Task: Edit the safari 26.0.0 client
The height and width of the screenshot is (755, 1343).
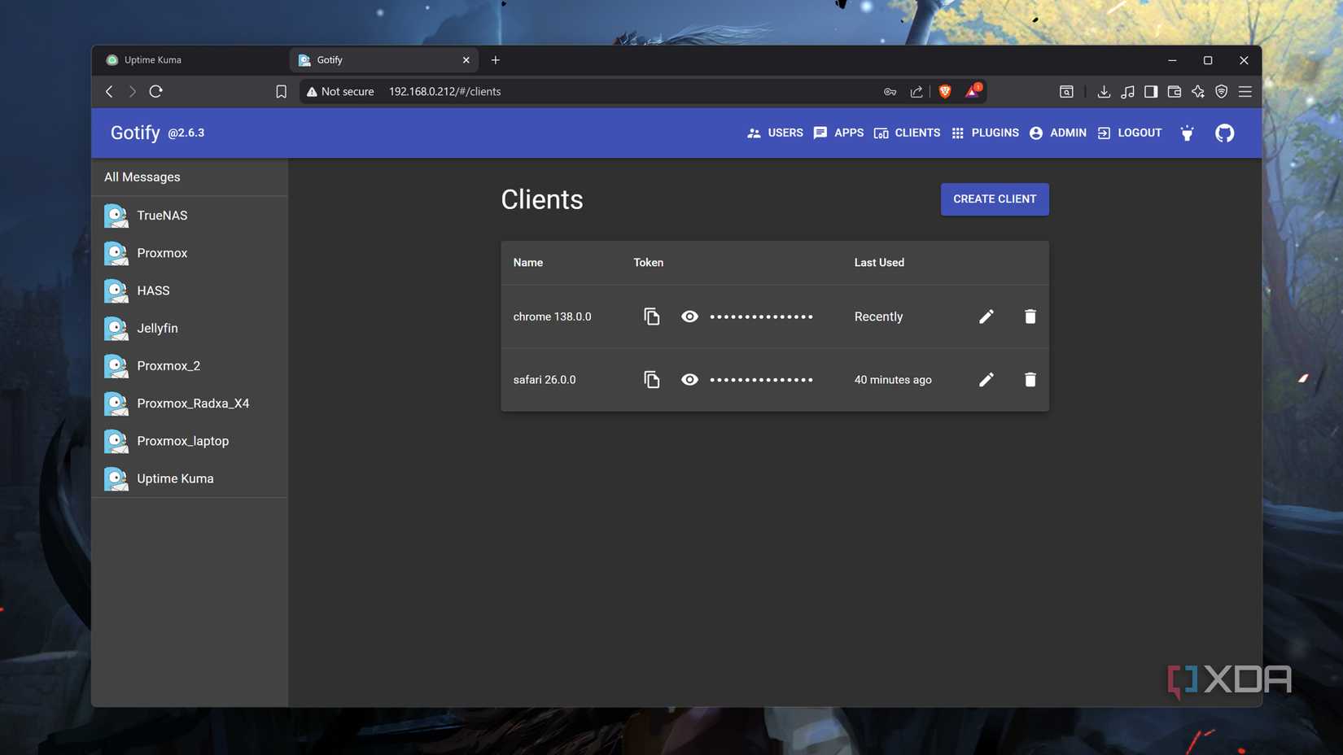Action: 986,380
